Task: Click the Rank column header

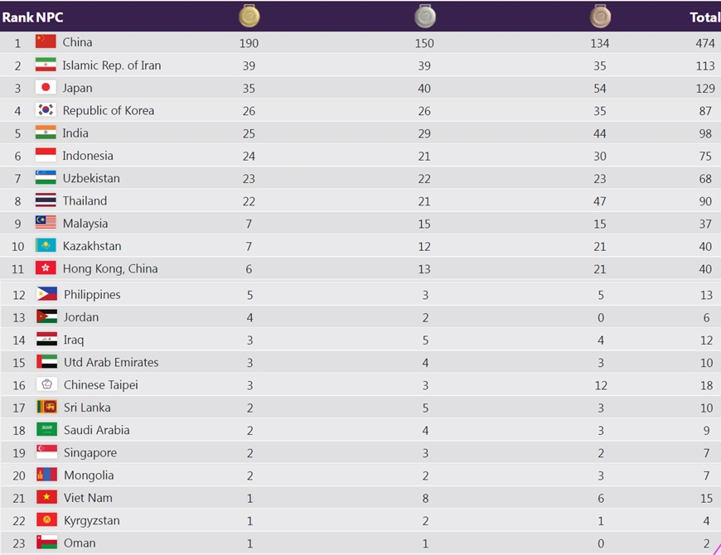Action: (17, 17)
